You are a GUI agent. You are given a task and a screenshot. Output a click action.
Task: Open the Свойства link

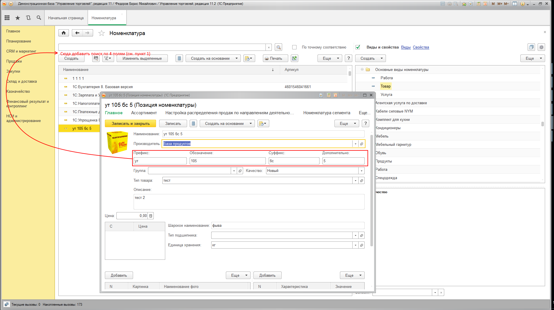[421, 47]
